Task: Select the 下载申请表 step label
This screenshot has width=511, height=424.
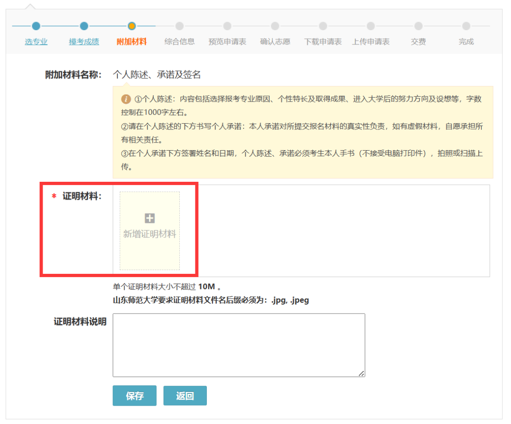Action: 323,42
